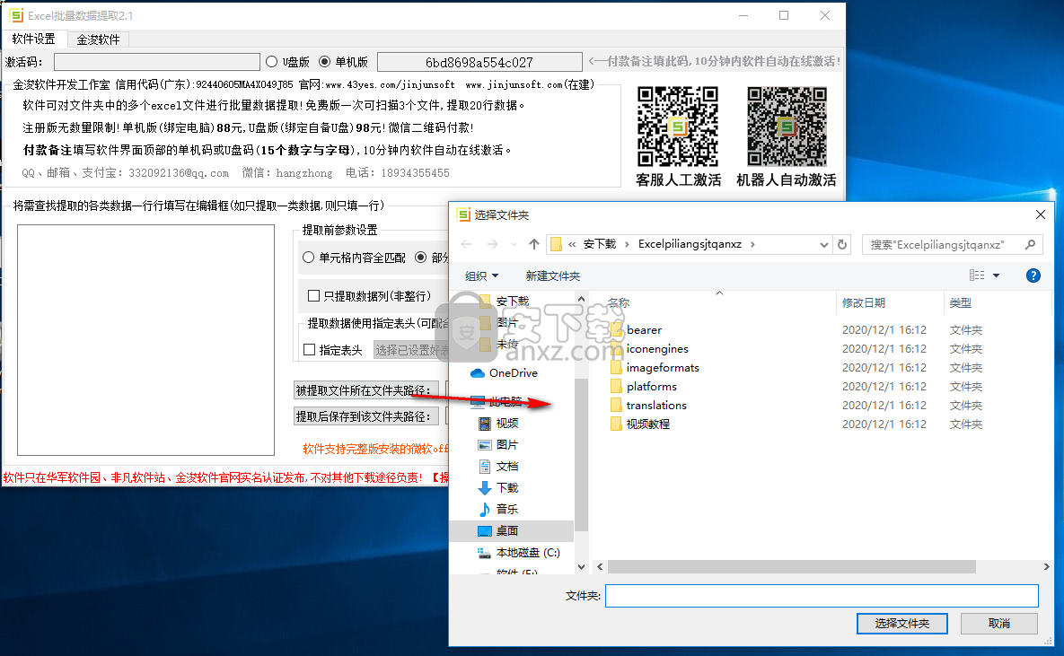Viewport: 1064px width, 656px height.
Task: Click the 视频教程 folder icon
Action: pyautogui.click(x=616, y=424)
